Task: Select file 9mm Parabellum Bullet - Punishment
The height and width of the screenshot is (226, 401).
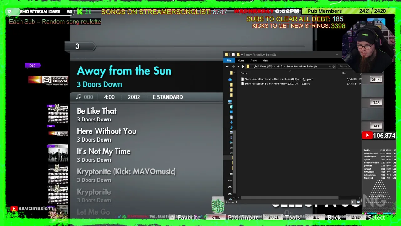Action: pos(277,83)
